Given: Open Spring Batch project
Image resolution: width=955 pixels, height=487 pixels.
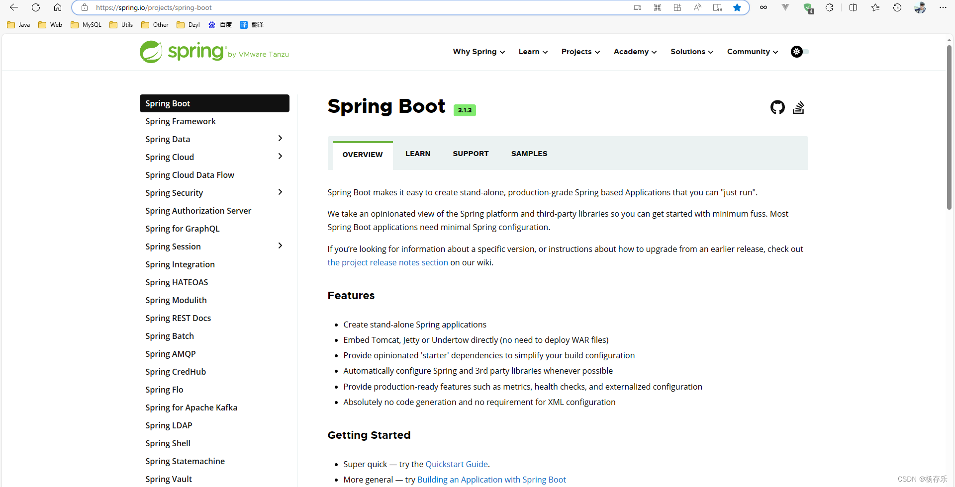Looking at the screenshot, I should (170, 336).
